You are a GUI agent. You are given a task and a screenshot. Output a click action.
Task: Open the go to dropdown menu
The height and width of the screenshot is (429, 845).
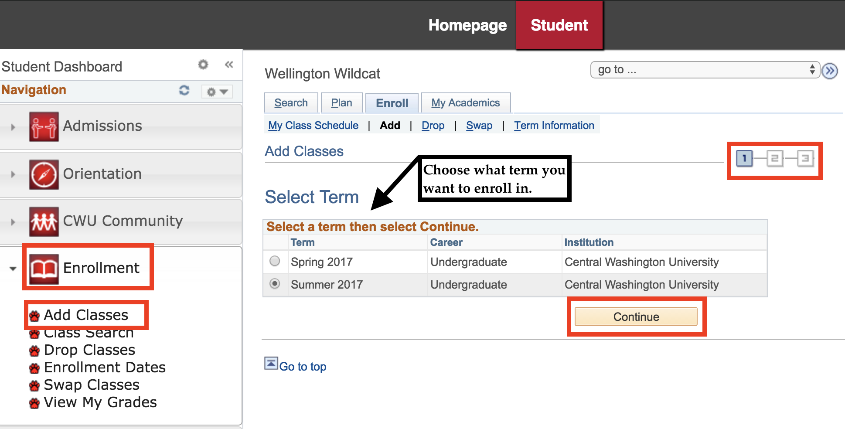(705, 70)
